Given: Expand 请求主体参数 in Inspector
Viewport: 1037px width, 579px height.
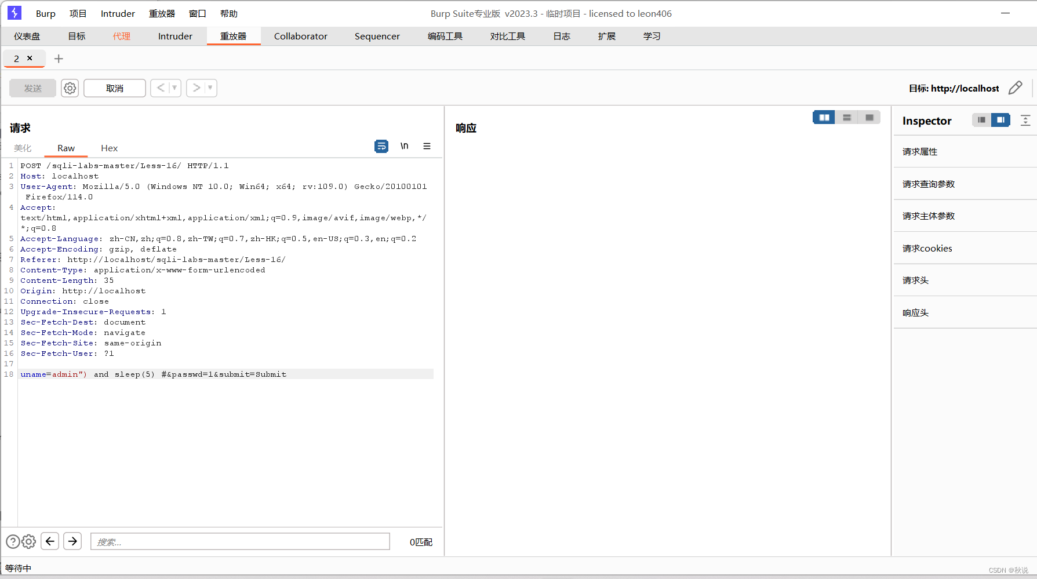Looking at the screenshot, I should (965, 216).
